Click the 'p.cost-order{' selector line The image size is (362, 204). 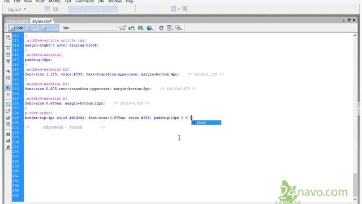38,113
